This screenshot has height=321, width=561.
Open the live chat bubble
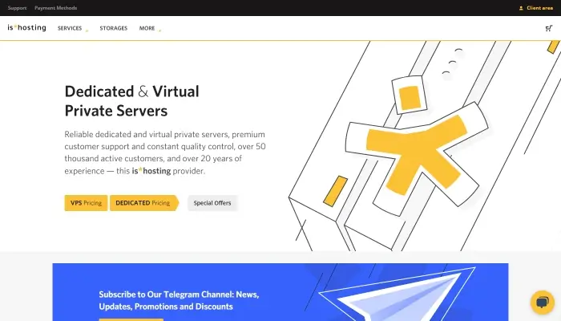[543, 302]
